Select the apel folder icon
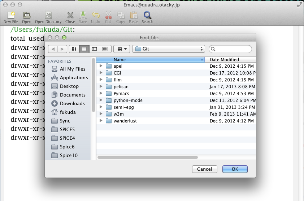The width and height of the screenshot is (304, 201). pyautogui.click(x=109, y=66)
